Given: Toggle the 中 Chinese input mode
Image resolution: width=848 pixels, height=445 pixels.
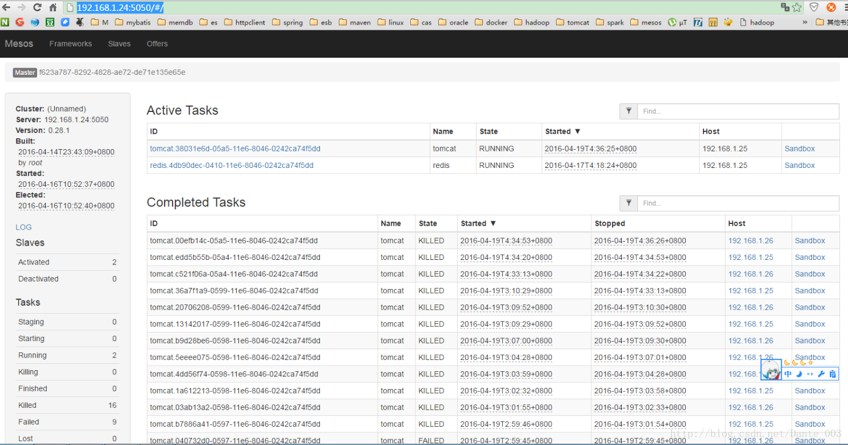Looking at the screenshot, I should point(788,374).
